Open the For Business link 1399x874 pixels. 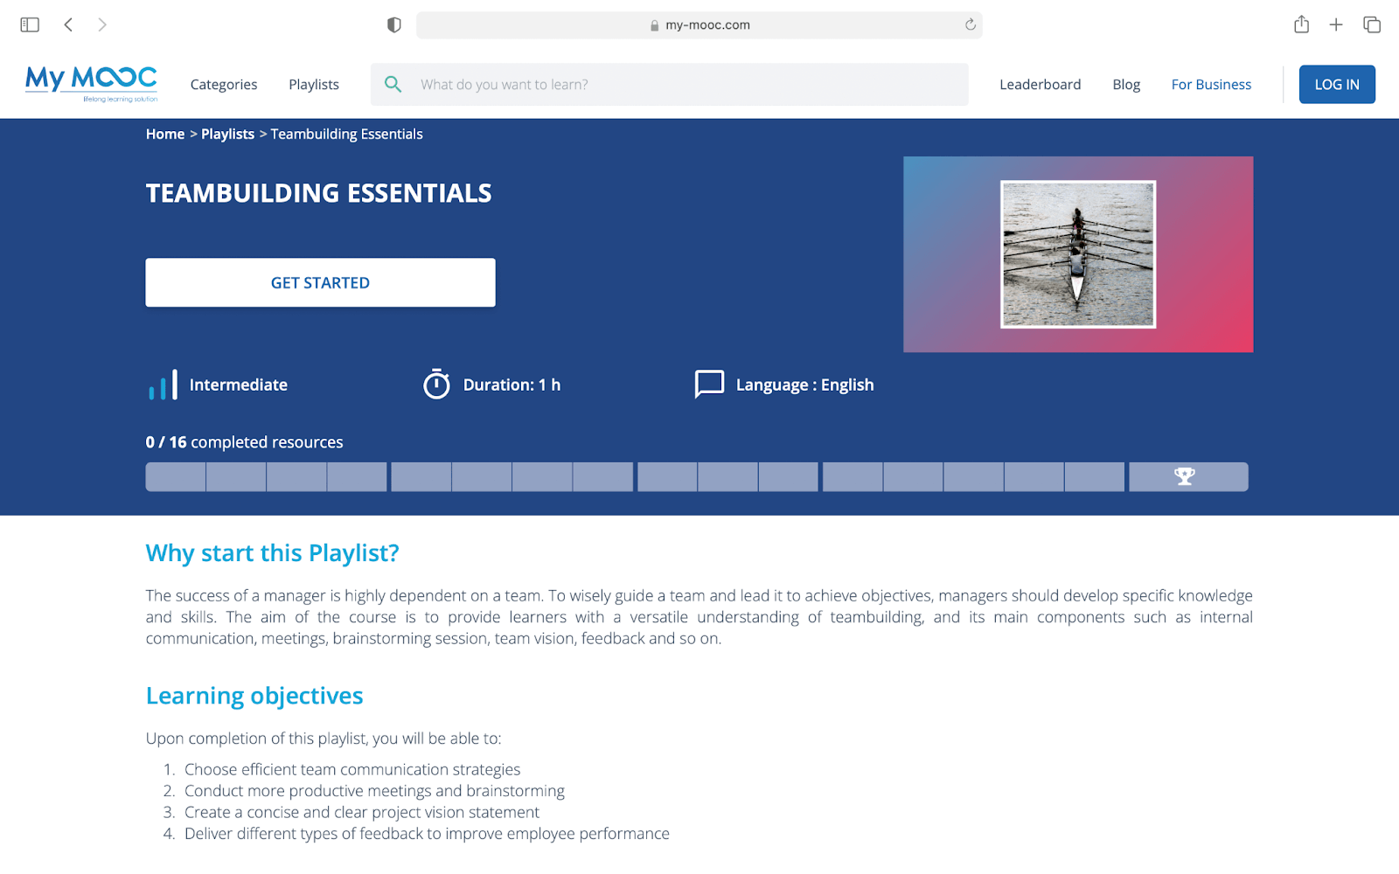(1211, 85)
